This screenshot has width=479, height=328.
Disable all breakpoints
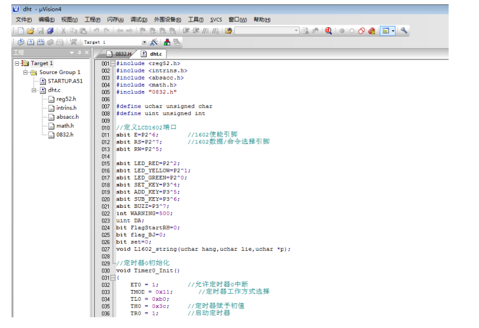click(x=362, y=31)
